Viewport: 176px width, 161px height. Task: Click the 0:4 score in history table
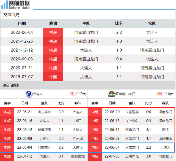tap(119, 59)
